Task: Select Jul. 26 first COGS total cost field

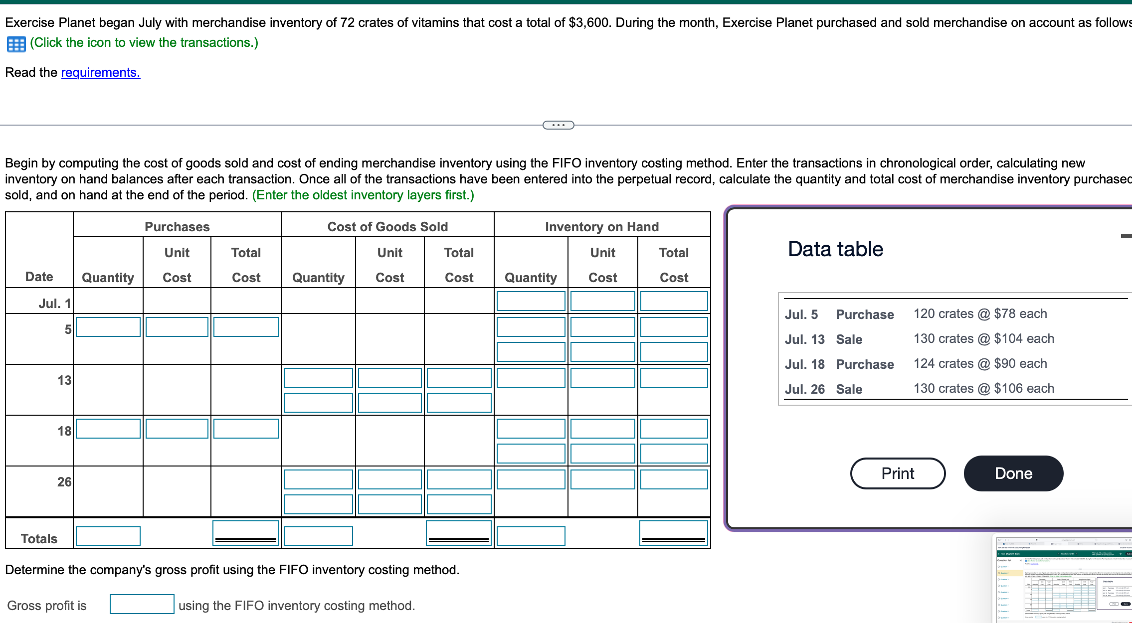Action: tap(459, 479)
